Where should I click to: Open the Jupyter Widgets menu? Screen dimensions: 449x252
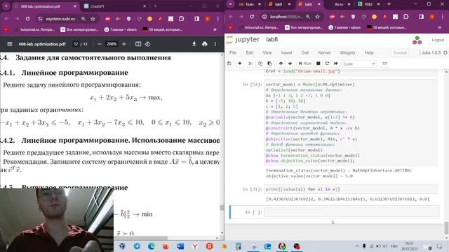(347, 53)
